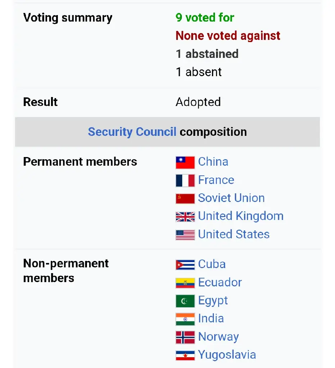The width and height of the screenshot is (335, 368).
Task: Click the India flag icon
Action: pyautogui.click(x=185, y=319)
